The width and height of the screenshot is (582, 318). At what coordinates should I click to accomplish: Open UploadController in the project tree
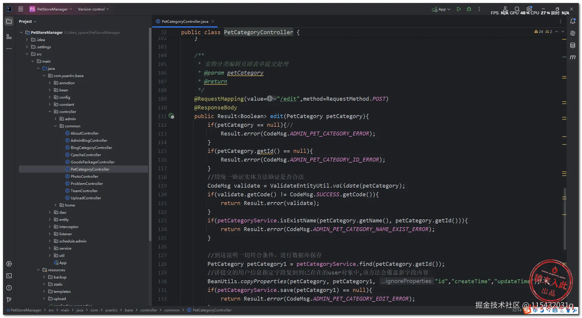tap(86, 198)
